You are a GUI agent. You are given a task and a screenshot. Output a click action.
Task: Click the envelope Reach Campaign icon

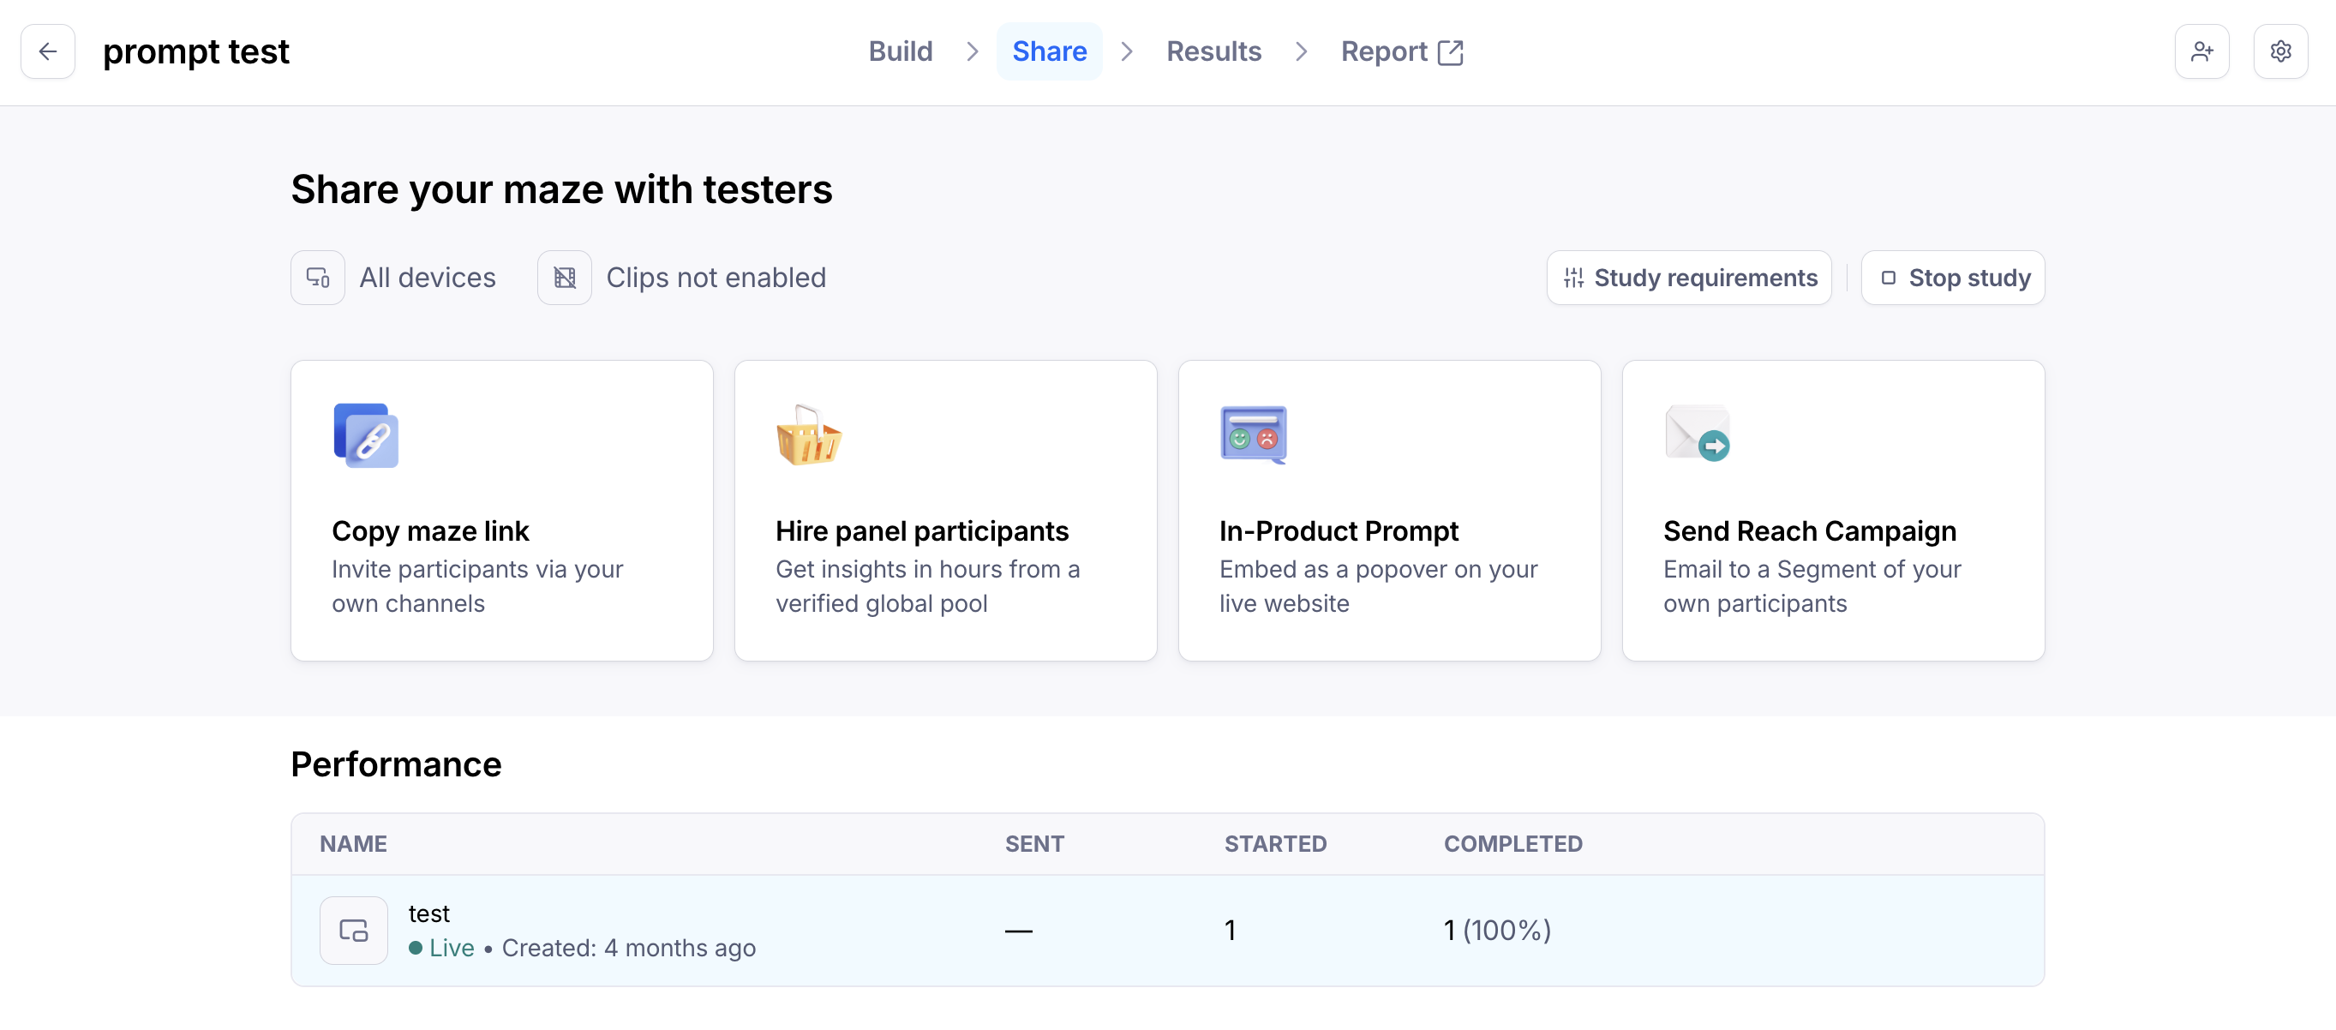point(1697,434)
